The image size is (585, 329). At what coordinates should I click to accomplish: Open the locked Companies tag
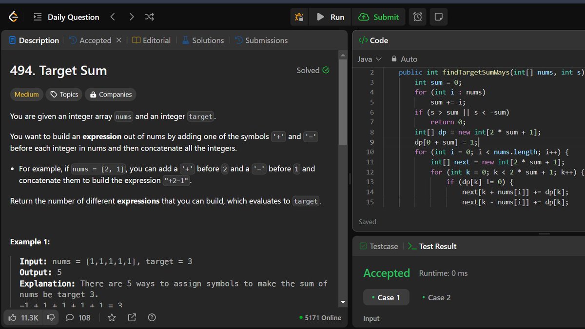110,95
